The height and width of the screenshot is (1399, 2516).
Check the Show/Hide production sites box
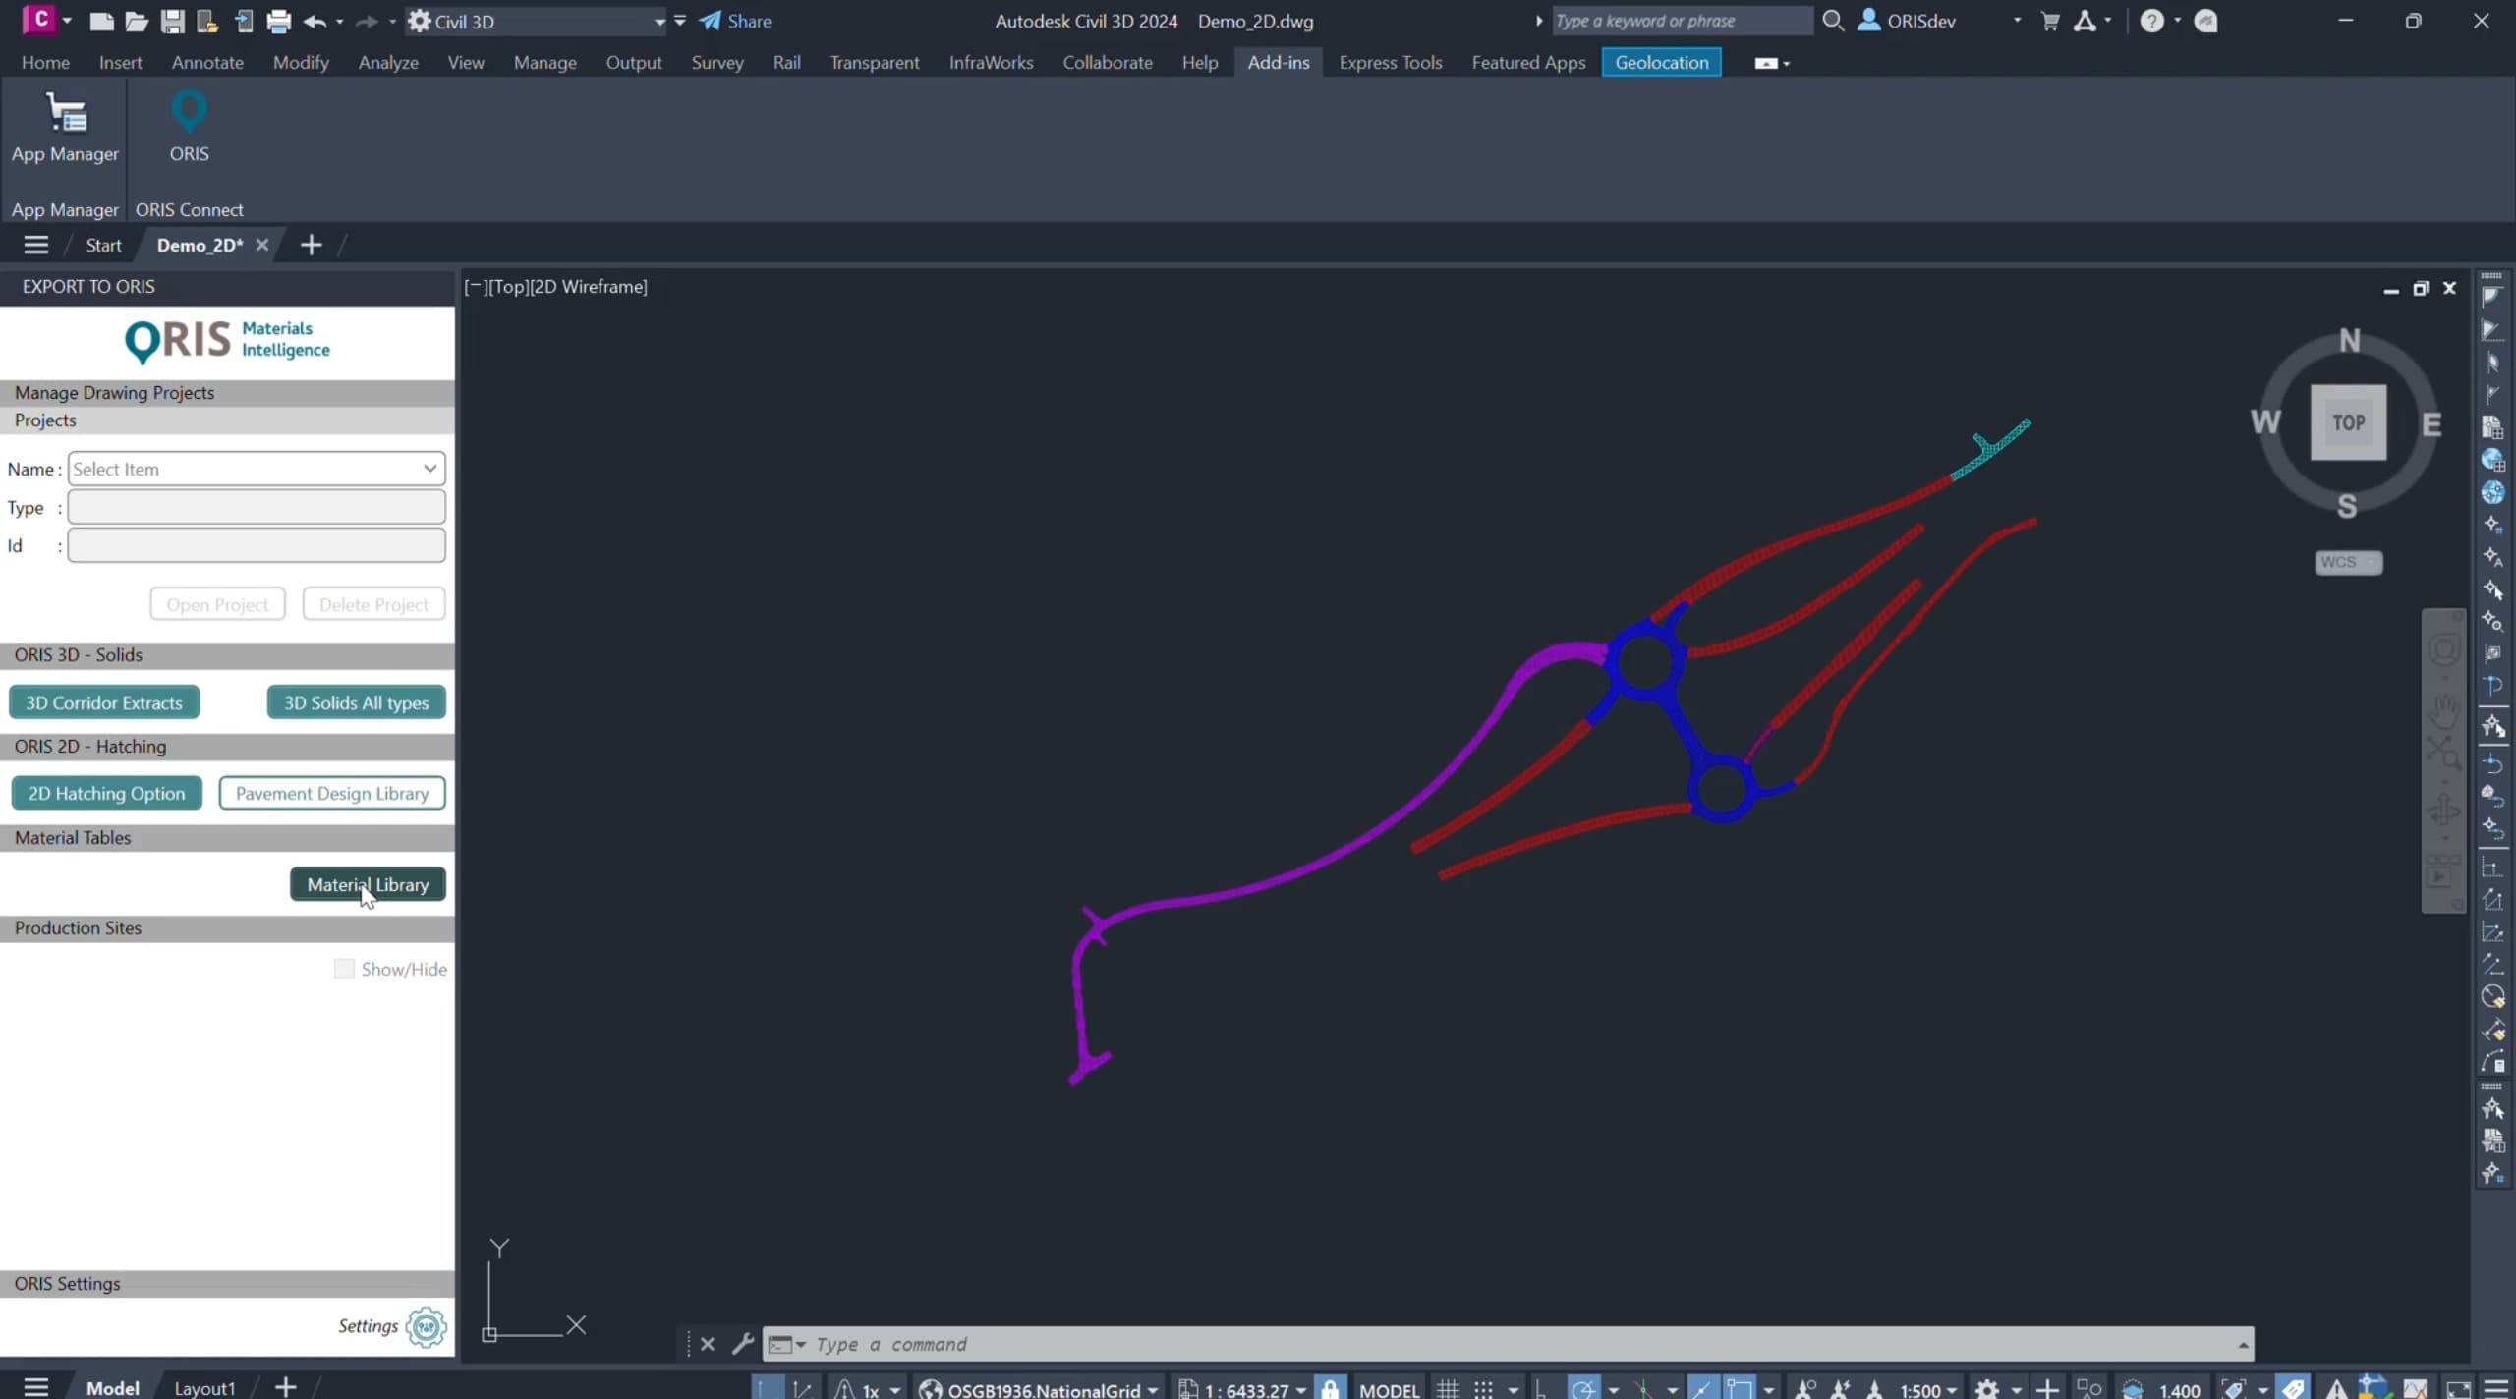344,969
